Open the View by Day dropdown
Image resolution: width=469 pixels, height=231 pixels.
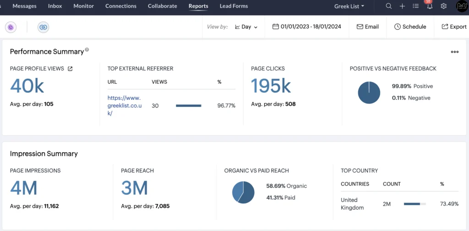click(246, 27)
